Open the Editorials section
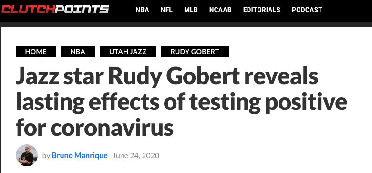Screen dimensions: 372x173 (262, 10)
